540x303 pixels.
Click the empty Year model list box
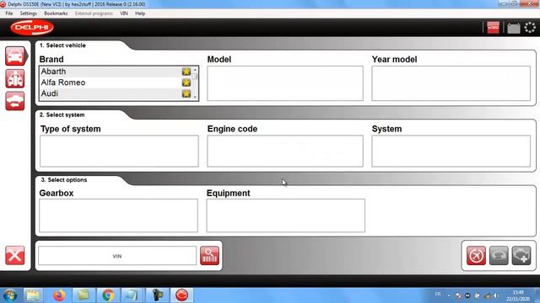tap(451, 83)
